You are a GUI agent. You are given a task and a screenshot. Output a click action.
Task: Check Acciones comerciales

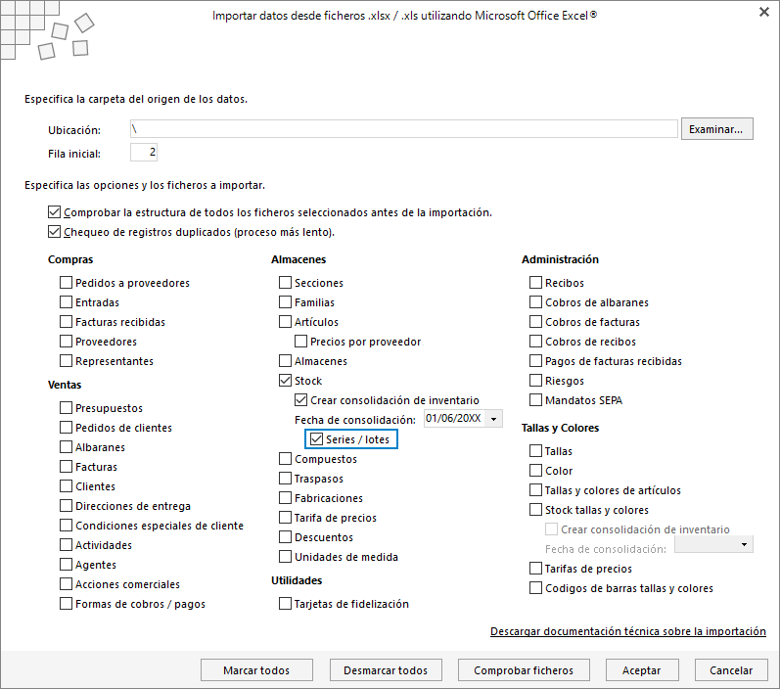pyautogui.click(x=67, y=584)
